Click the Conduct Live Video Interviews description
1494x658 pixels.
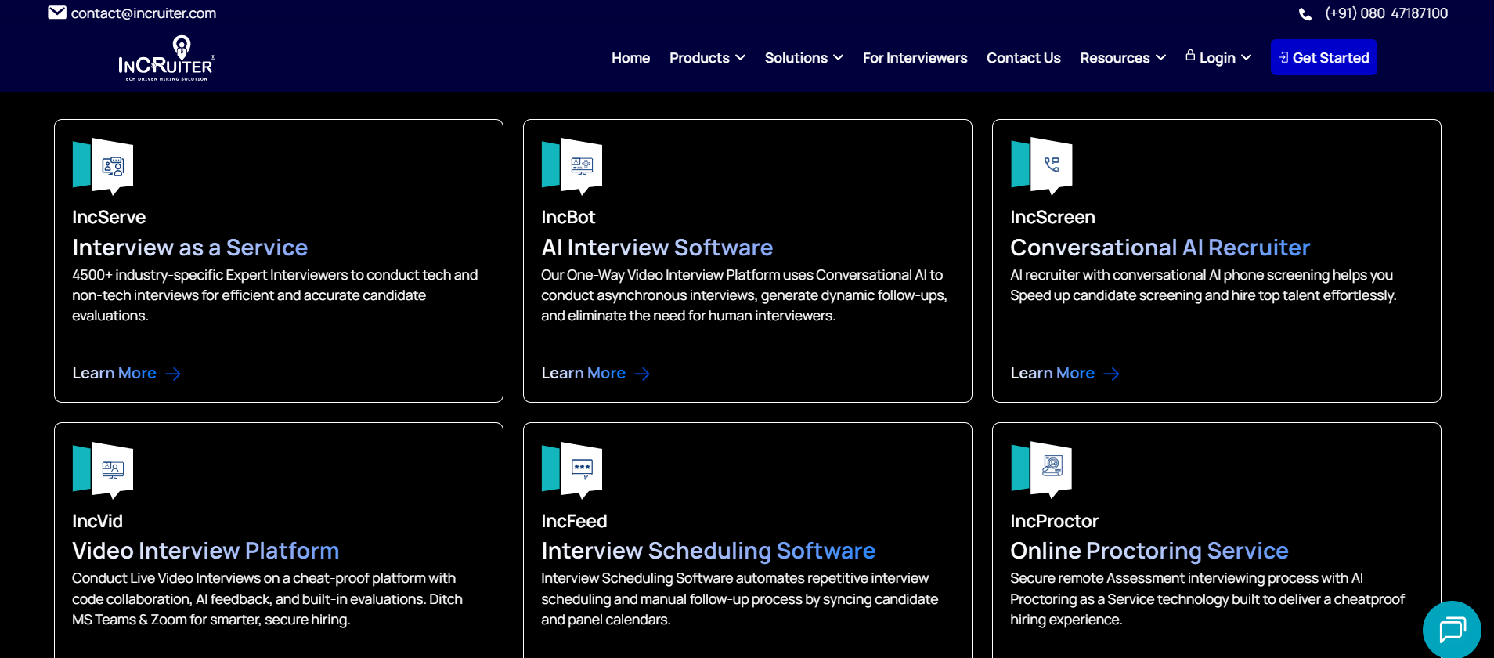click(267, 598)
